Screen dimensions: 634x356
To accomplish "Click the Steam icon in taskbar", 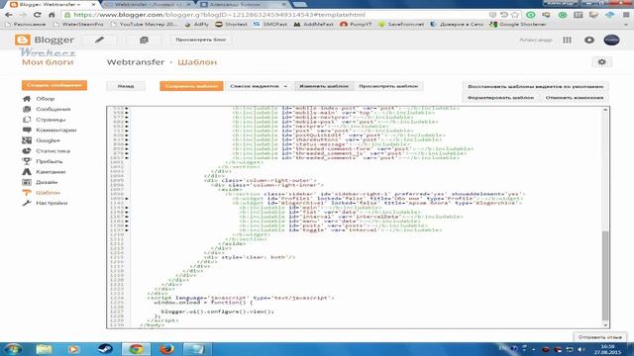I will tap(106, 349).
